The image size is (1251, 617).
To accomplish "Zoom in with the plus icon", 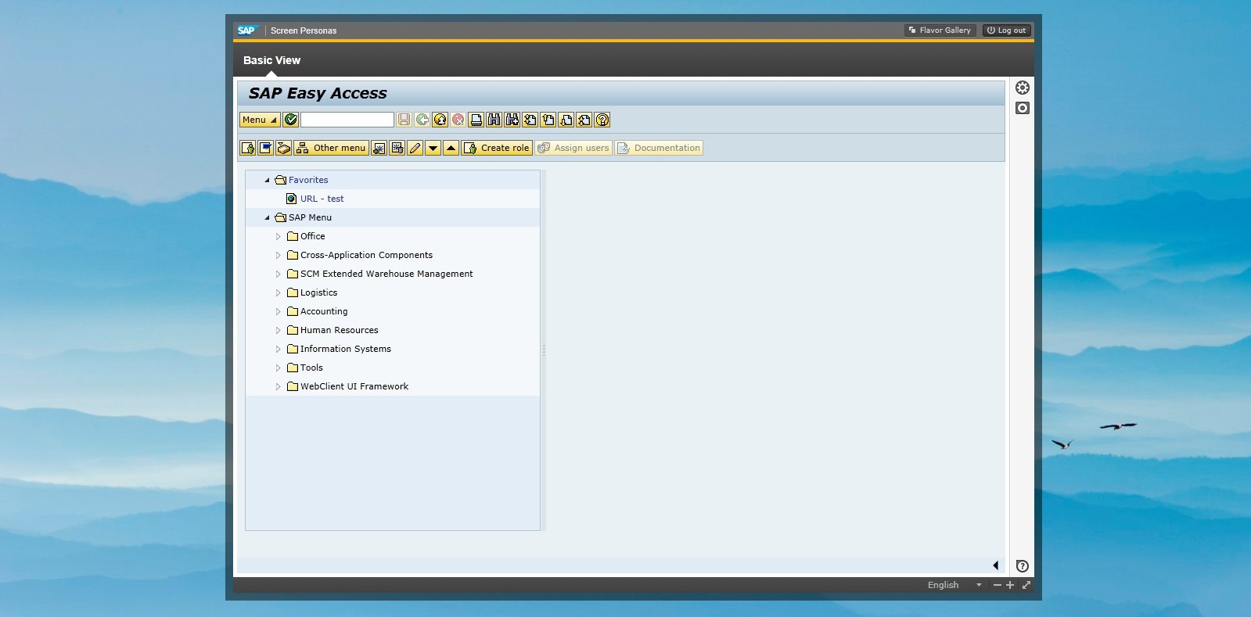I will [1010, 585].
